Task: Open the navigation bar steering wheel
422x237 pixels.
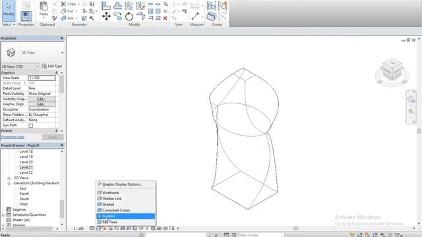Action: coord(411,99)
